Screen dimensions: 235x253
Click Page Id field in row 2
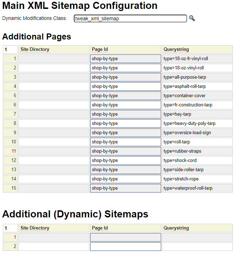tap(125, 68)
